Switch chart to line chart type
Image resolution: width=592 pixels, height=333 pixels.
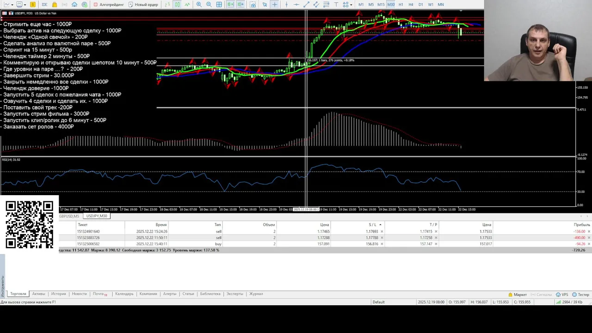187,5
